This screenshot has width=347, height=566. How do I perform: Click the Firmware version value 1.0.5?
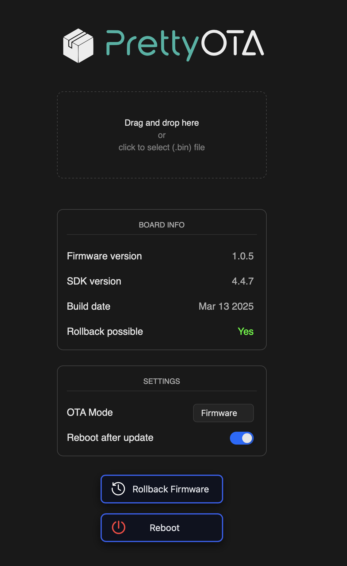point(243,256)
